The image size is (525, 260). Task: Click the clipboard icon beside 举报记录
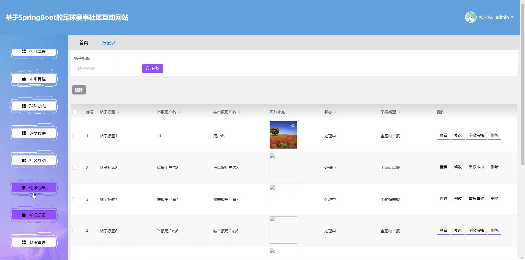(24, 215)
